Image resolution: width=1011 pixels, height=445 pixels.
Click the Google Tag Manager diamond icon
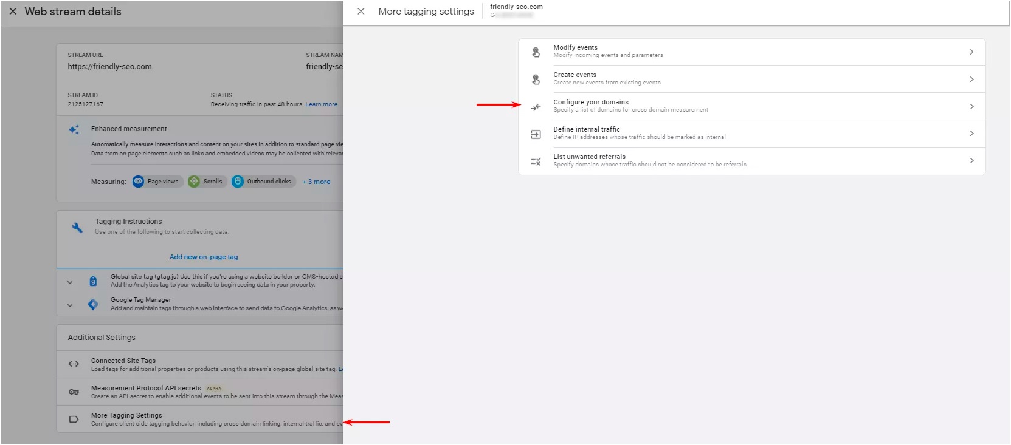(x=93, y=304)
